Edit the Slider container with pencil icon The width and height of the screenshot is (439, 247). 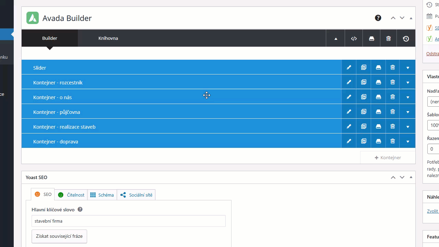click(x=349, y=68)
